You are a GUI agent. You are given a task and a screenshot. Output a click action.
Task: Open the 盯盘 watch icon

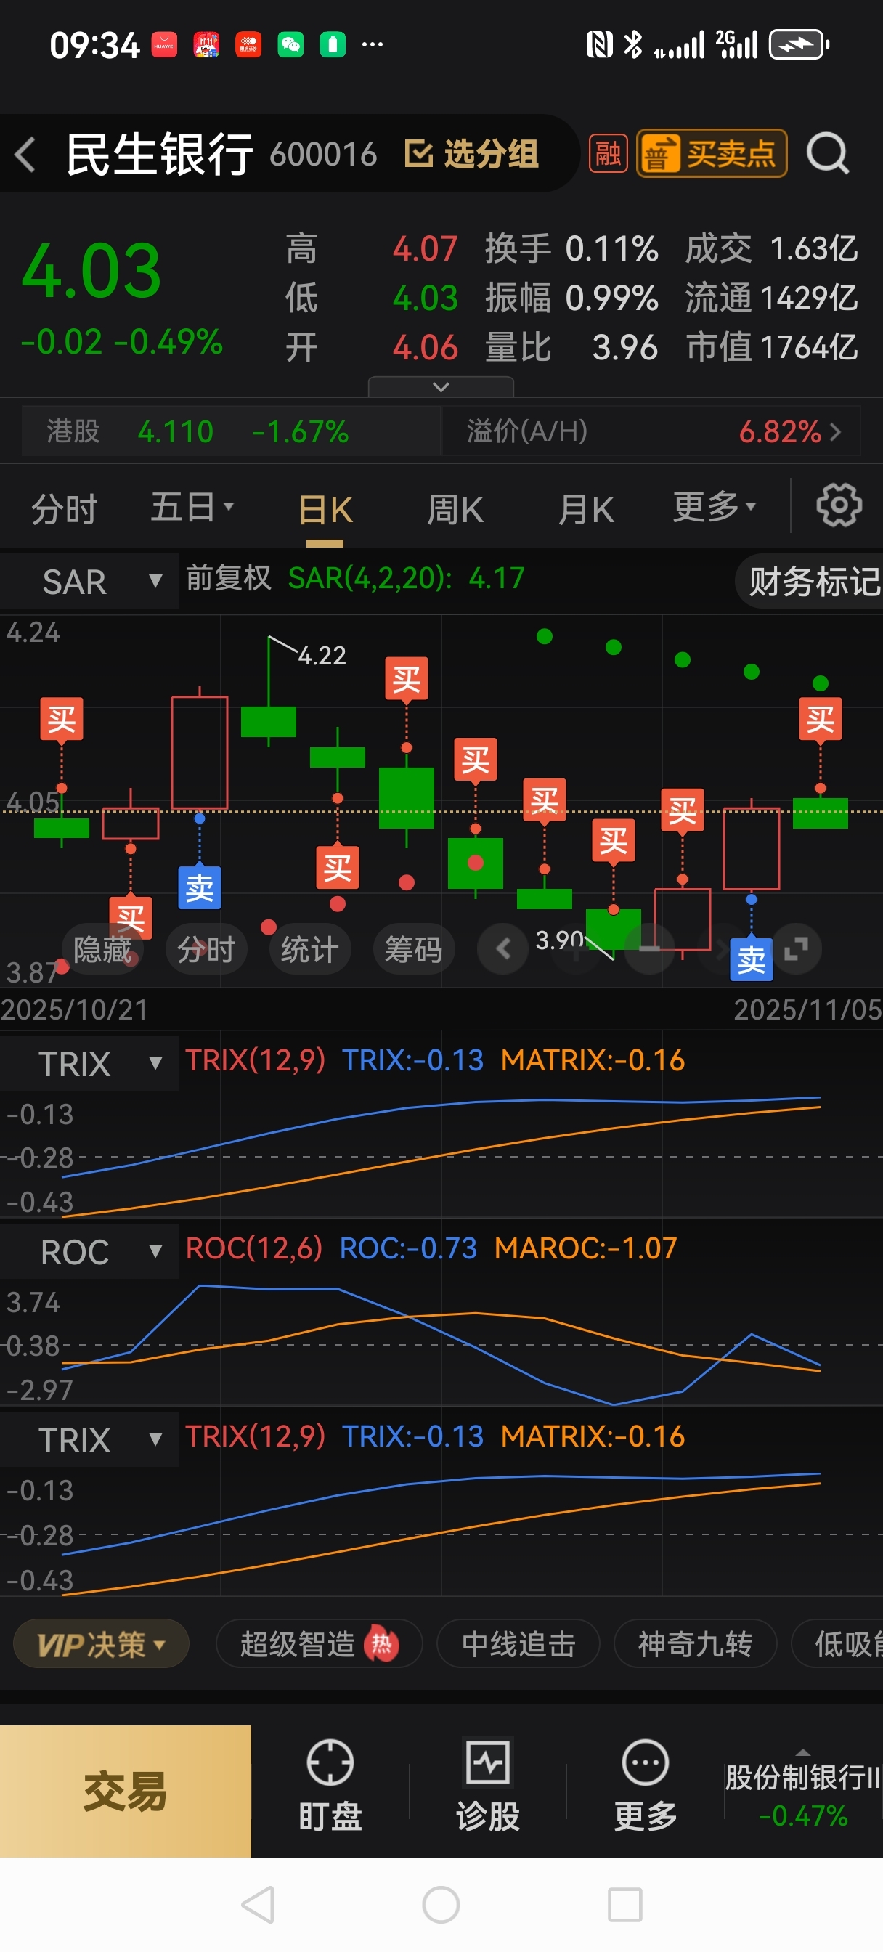point(330,1785)
